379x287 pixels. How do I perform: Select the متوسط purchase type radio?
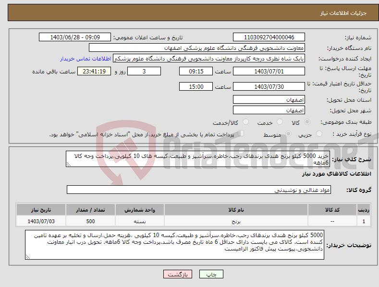click(x=288, y=134)
